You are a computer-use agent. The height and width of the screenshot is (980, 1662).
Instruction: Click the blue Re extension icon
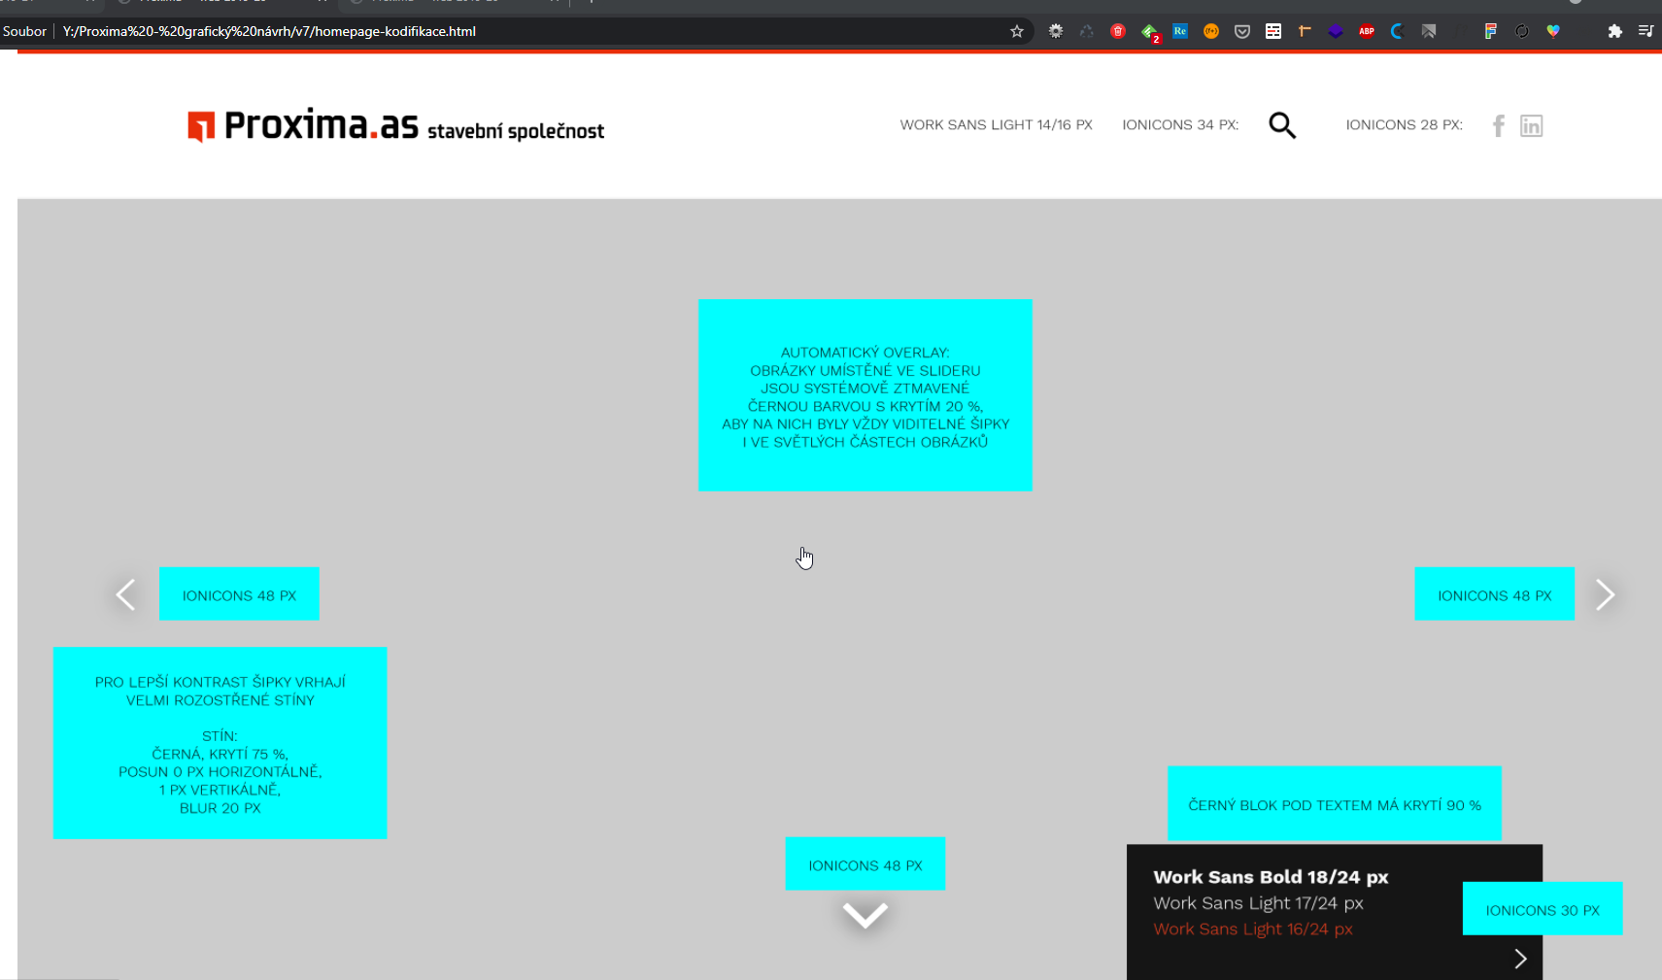pos(1180,31)
